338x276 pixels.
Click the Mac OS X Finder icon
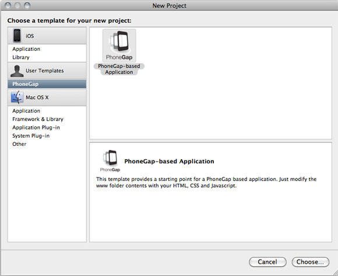coord(17,97)
